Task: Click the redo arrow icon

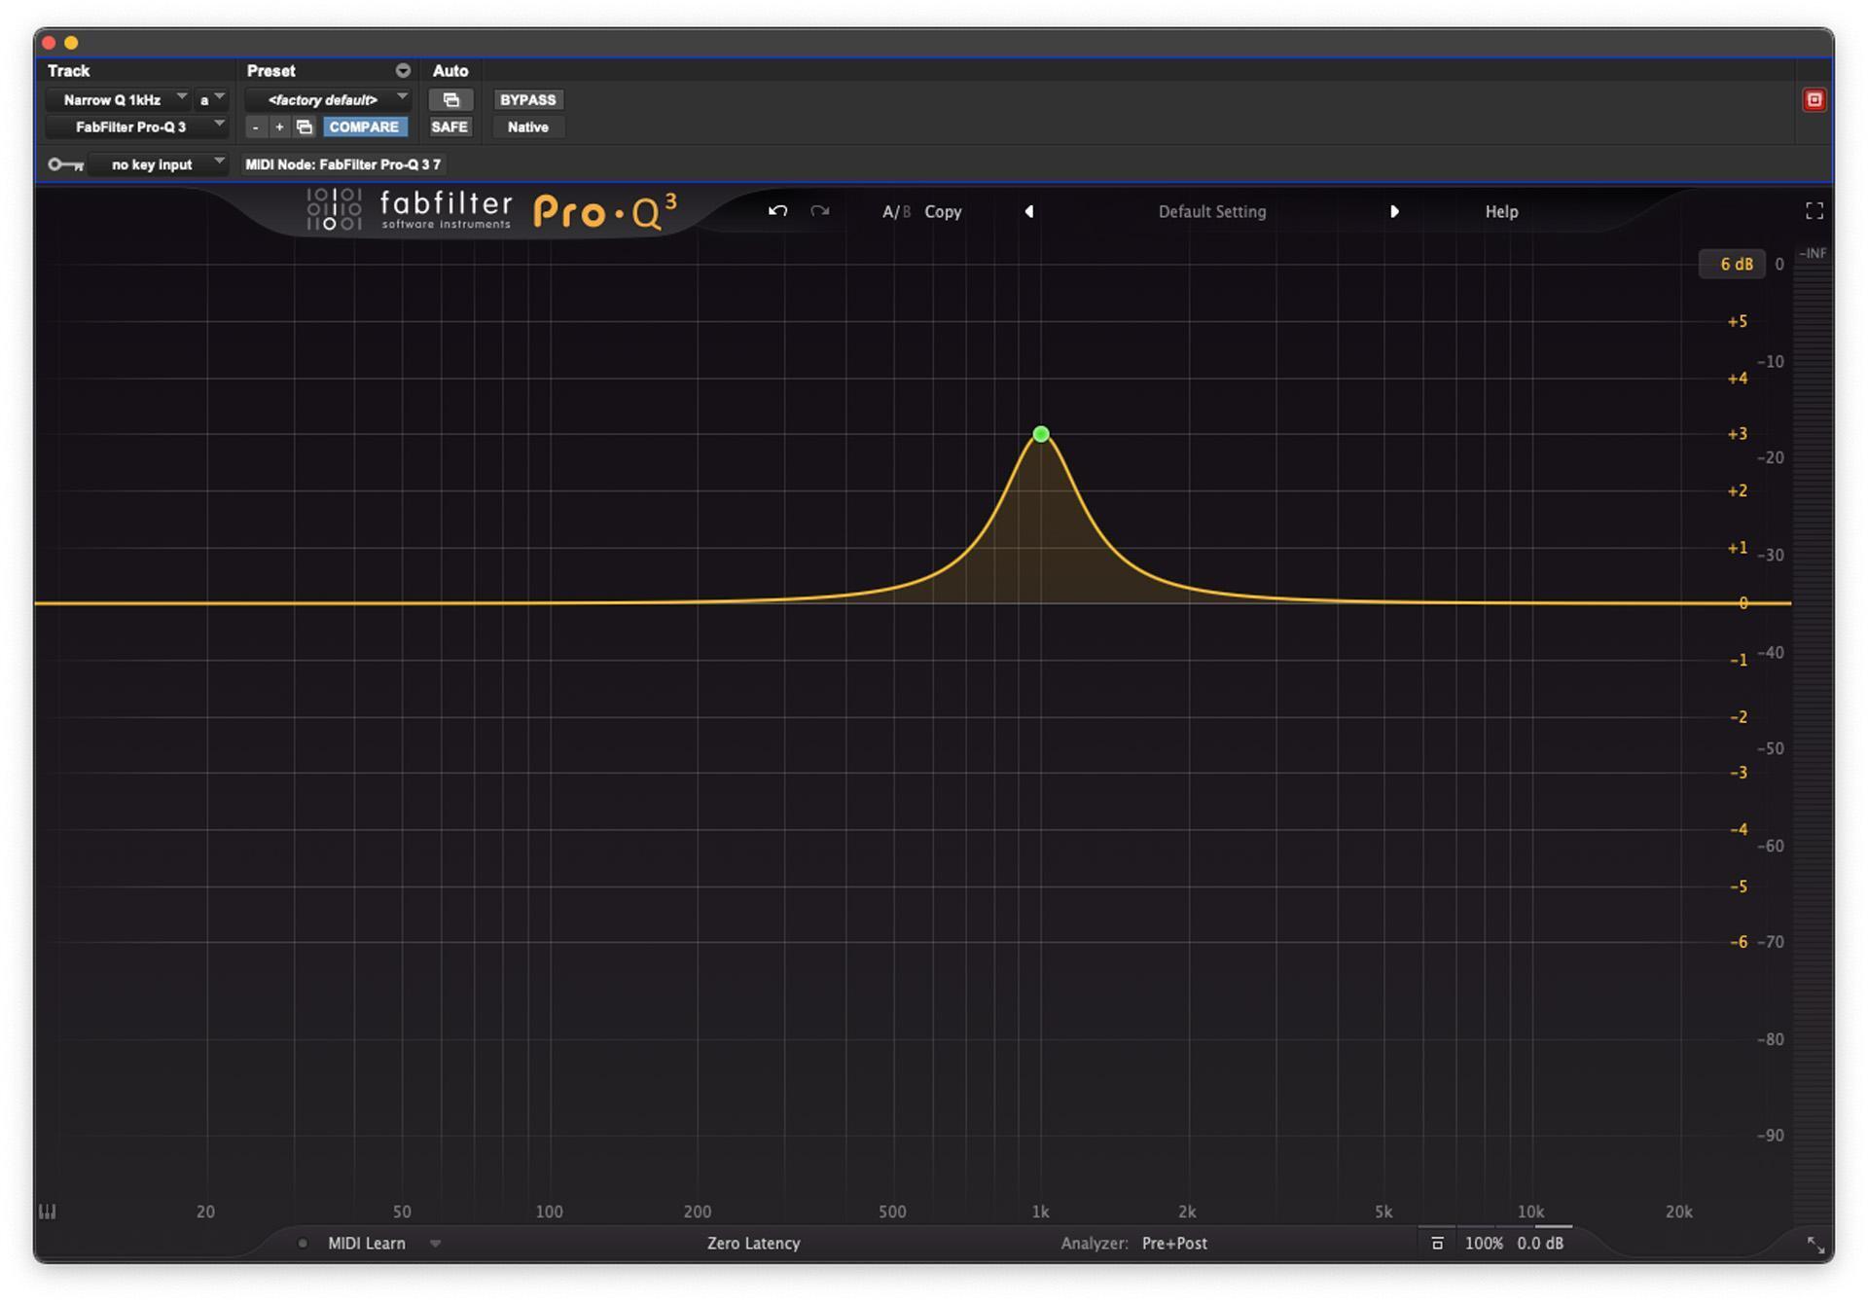Action: click(820, 211)
